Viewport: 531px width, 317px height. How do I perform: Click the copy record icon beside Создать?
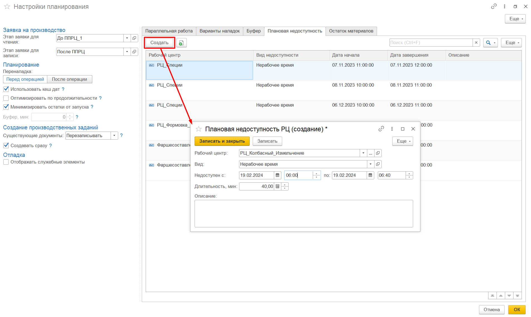coord(181,43)
